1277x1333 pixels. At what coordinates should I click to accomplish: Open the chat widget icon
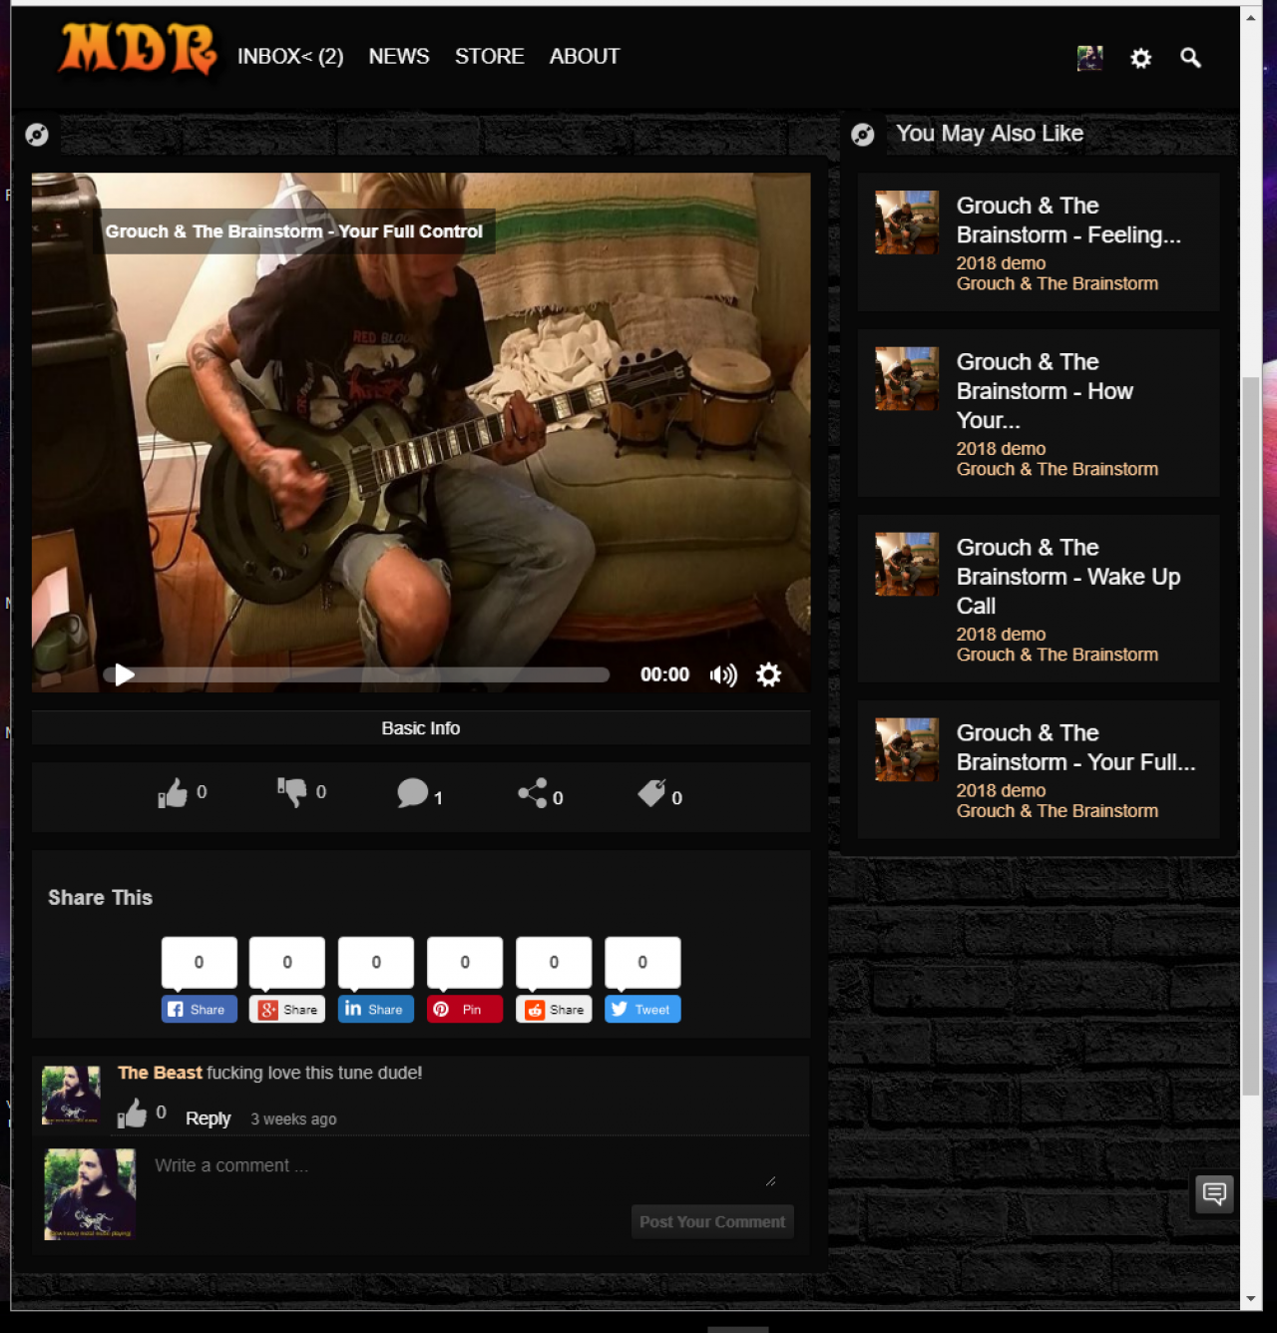[1214, 1193]
